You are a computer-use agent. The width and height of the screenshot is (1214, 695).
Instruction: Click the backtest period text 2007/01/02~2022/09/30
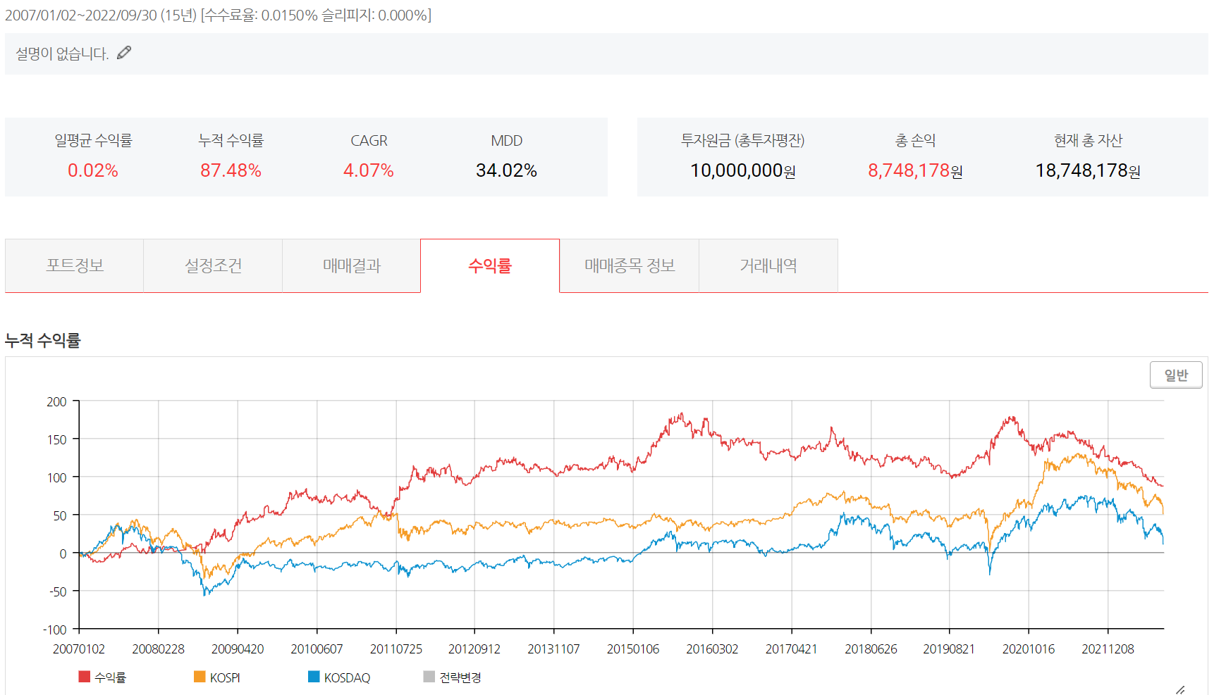[x=81, y=15]
